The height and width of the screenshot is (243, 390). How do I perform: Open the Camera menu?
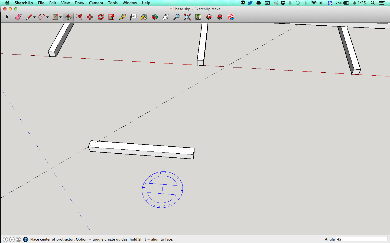pos(96,3)
